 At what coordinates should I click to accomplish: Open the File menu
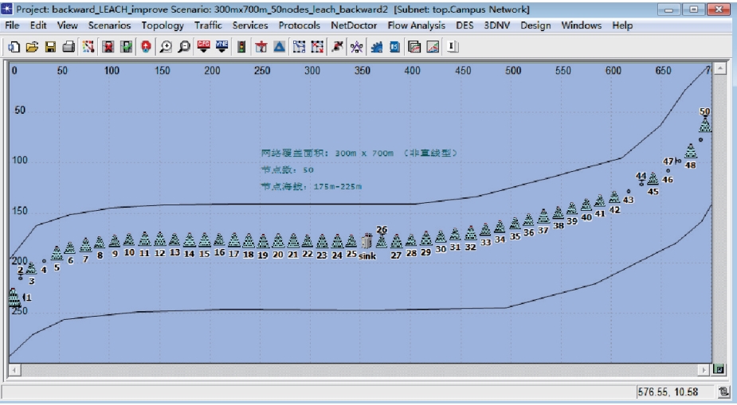click(12, 25)
